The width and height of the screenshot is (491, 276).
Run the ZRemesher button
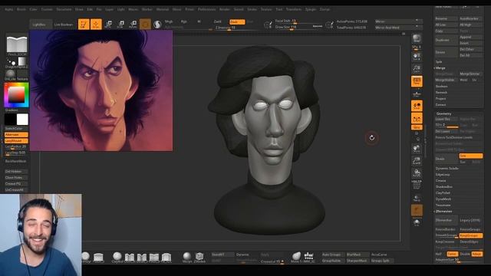click(x=447, y=220)
